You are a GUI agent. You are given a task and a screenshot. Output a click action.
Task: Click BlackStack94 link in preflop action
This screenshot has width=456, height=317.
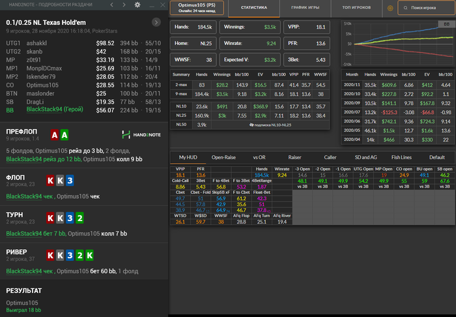[x=24, y=159]
